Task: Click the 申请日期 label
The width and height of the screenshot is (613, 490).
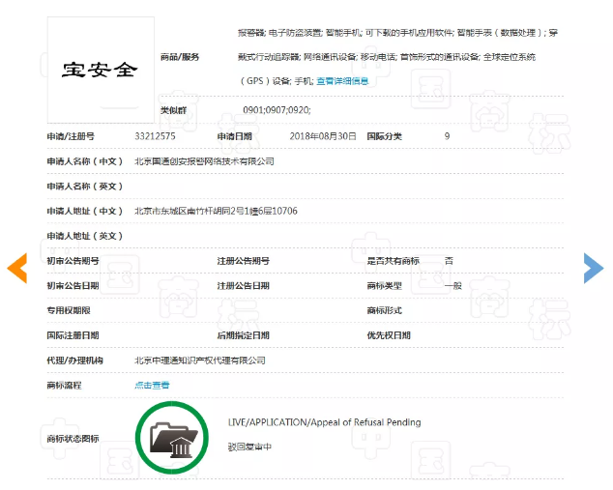Action: point(235,136)
